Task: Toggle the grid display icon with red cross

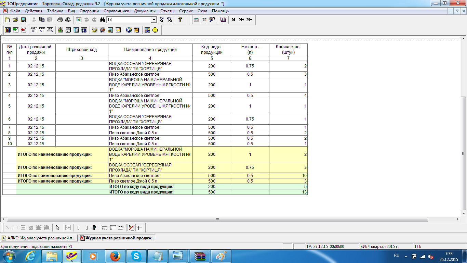Action: point(131,228)
